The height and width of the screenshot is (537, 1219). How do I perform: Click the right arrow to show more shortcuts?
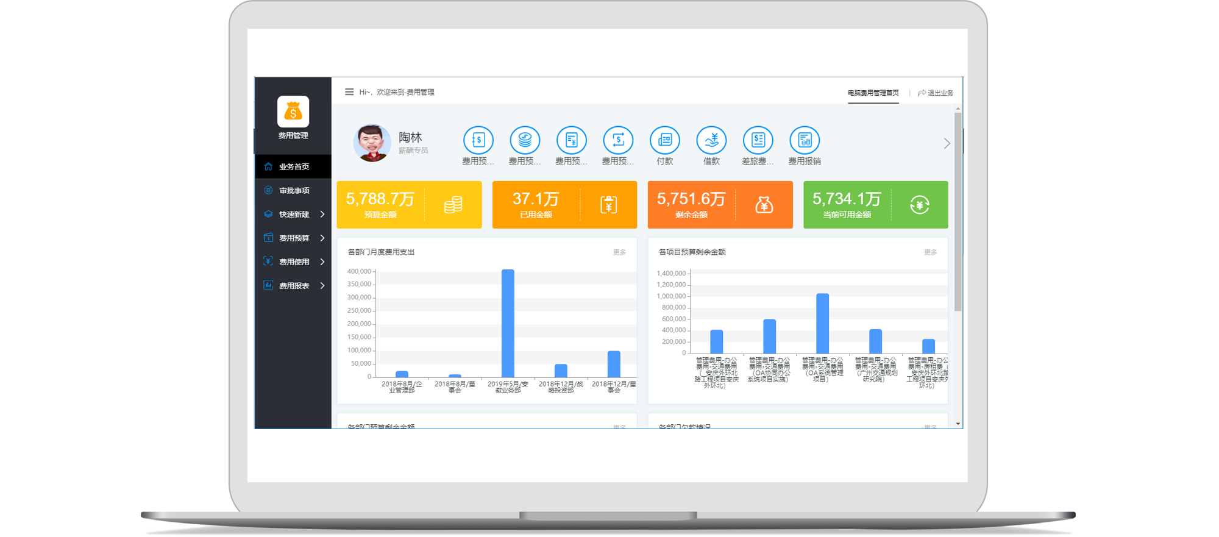[947, 144]
